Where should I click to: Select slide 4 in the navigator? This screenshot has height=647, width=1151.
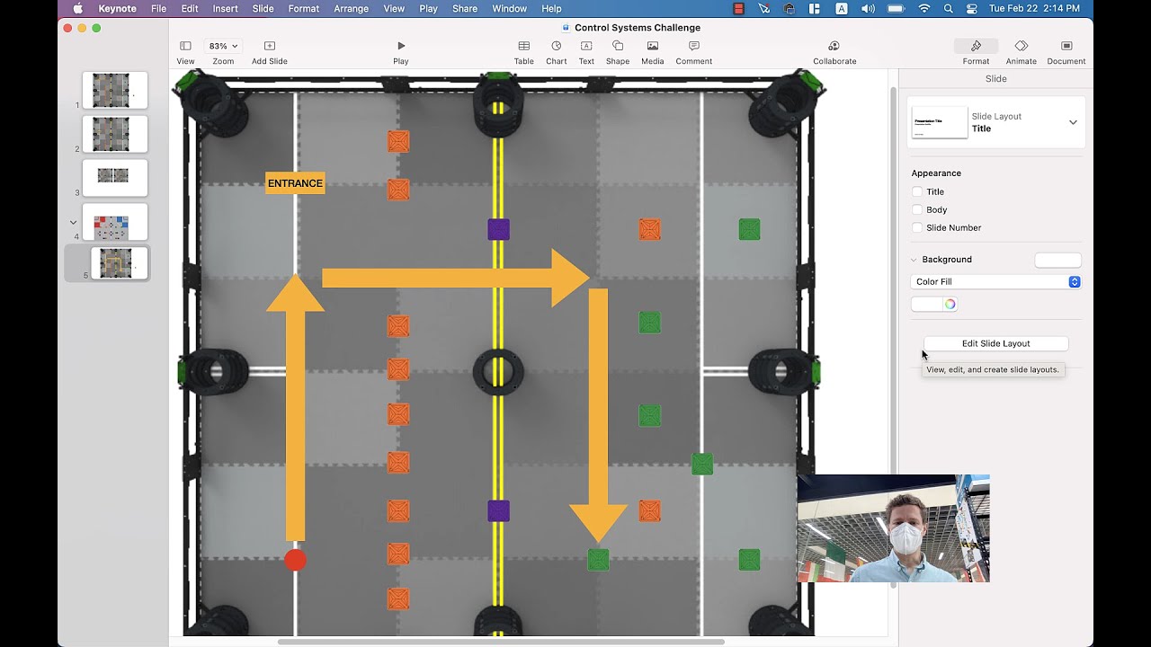pyautogui.click(x=115, y=221)
